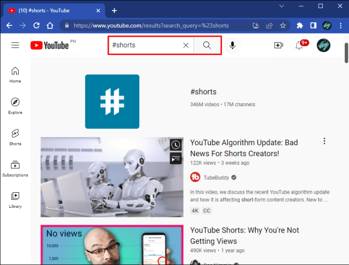This screenshot has width=349, height=265.
Task: Open a new browser tab
Action: [114, 11]
